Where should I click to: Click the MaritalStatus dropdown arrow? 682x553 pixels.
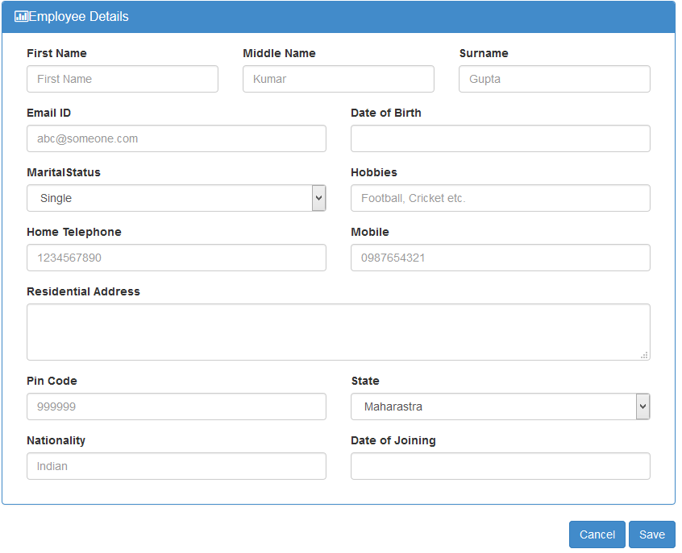click(318, 198)
